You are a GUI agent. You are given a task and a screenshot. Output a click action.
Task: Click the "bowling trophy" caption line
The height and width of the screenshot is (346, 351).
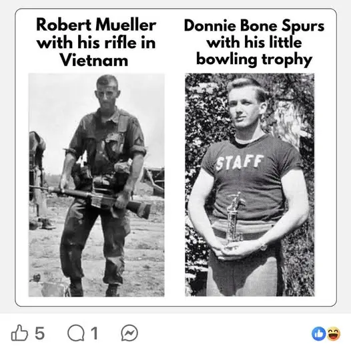coord(254,59)
